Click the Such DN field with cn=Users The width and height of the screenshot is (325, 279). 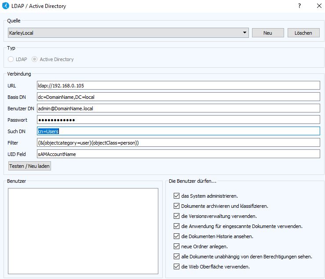tap(179, 131)
